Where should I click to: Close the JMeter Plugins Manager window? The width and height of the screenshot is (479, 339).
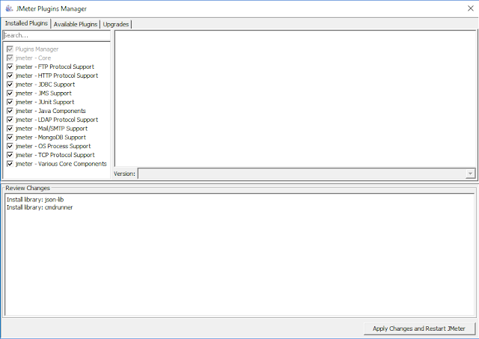click(x=471, y=8)
